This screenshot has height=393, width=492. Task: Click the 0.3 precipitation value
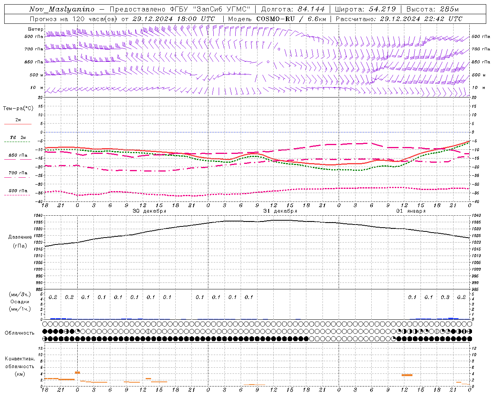tap(445, 297)
